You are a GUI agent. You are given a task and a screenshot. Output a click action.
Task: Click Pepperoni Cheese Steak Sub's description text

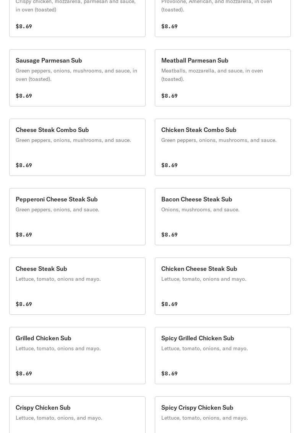pyautogui.click(x=57, y=209)
